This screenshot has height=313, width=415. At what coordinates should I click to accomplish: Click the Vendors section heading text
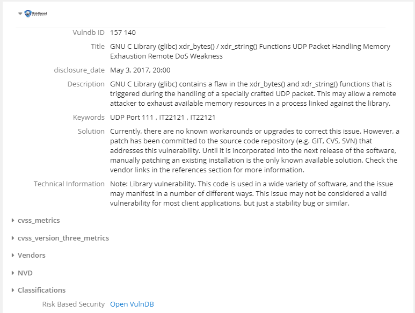(32, 255)
